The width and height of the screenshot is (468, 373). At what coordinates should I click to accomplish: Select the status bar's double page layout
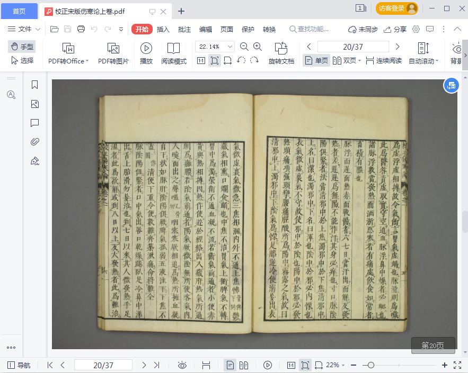pyautogui.click(x=244, y=365)
